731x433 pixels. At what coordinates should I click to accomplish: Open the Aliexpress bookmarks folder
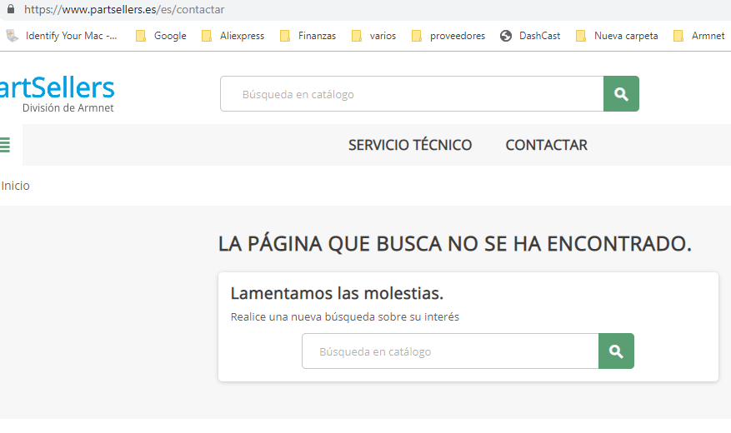point(233,36)
